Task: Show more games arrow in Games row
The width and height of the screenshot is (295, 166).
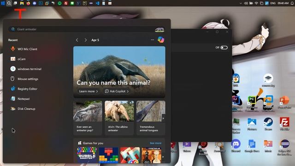Action: [163, 157]
